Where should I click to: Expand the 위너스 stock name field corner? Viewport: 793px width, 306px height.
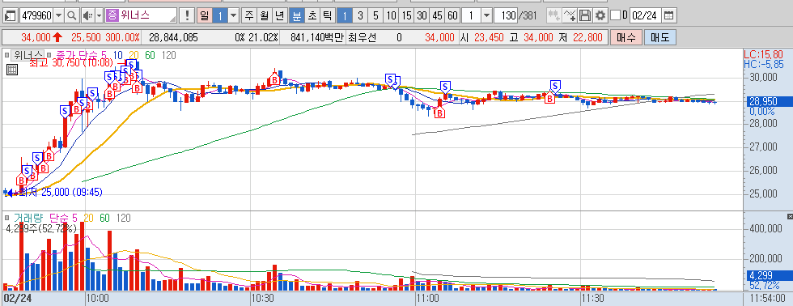click(x=173, y=19)
